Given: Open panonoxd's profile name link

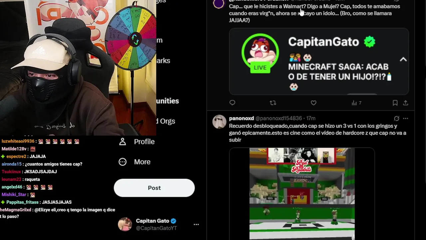Looking at the screenshot, I should 241,118.
